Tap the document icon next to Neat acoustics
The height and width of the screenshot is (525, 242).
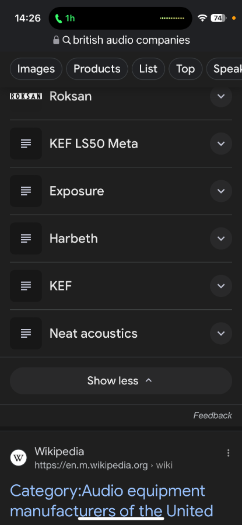tap(26, 334)
